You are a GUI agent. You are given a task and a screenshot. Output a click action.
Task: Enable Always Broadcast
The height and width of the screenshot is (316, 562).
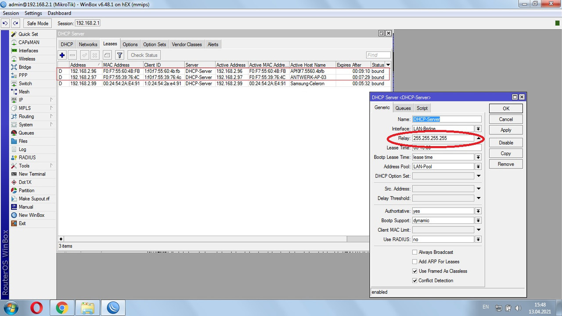[415, 252]
